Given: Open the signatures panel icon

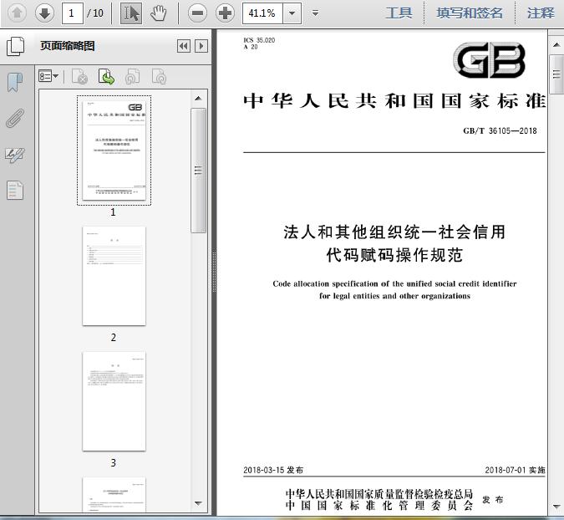Looking at the screenshot, I should pos(15,155).
